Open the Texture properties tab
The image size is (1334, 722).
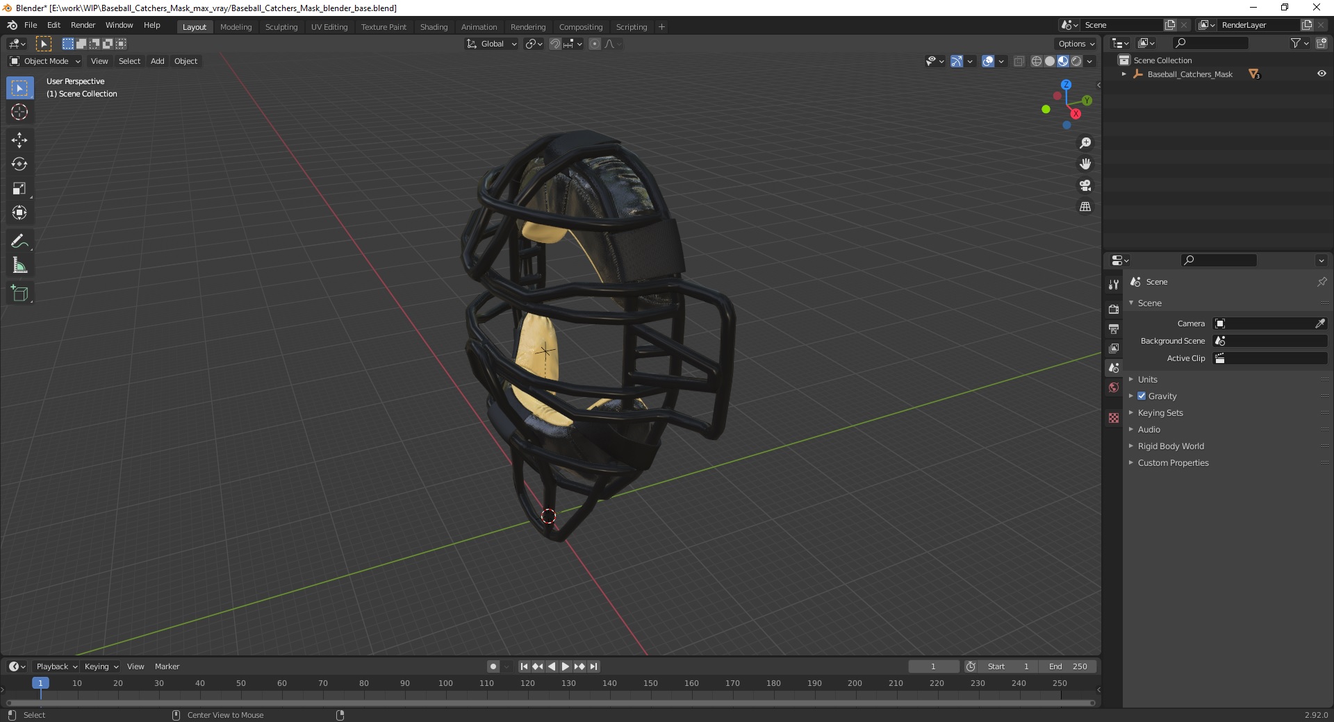tap(1114, 418)
